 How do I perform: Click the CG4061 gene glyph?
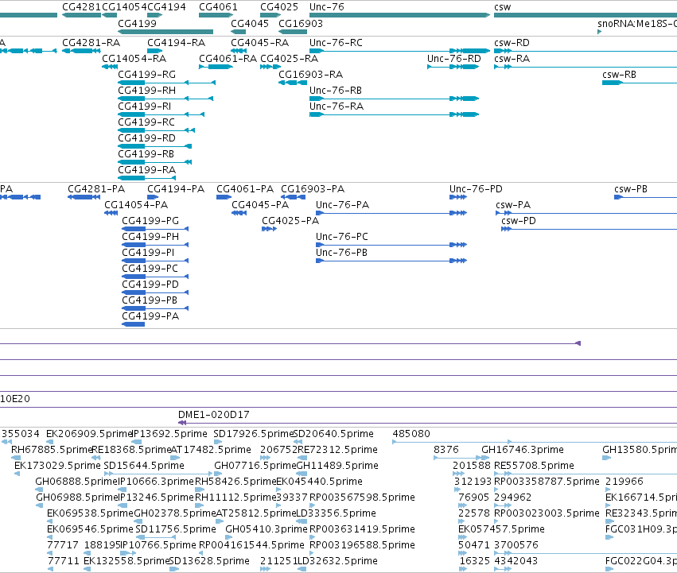coord(216,15)
